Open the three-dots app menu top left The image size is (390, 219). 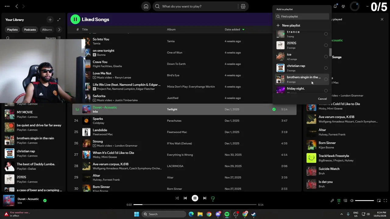(x=7, y=6)
